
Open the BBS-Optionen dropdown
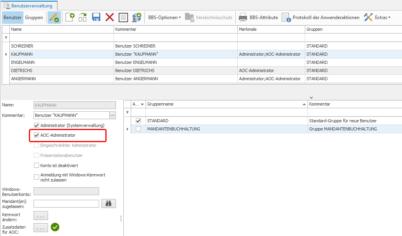tap(164, 18)
